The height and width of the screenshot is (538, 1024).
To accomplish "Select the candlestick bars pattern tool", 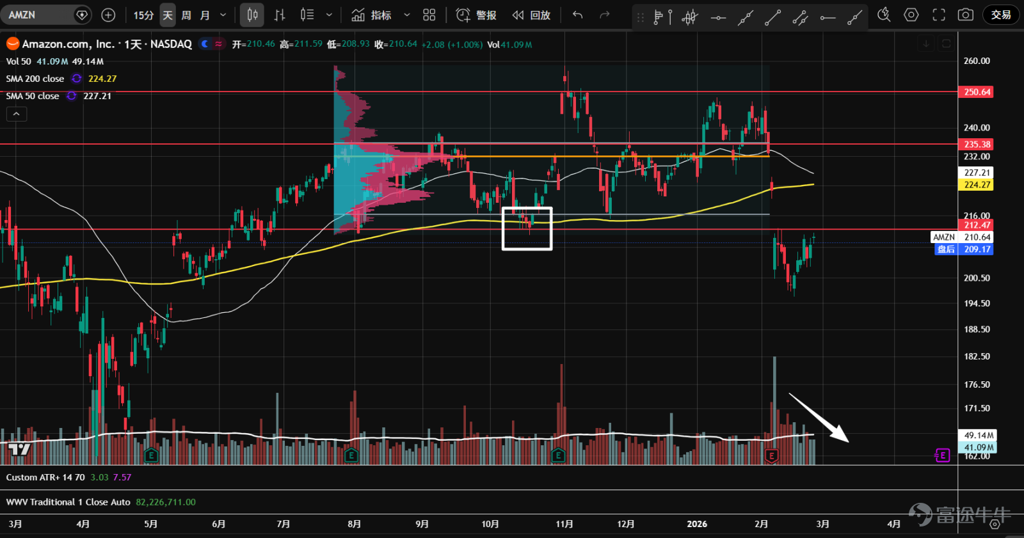I will [690, 17].
